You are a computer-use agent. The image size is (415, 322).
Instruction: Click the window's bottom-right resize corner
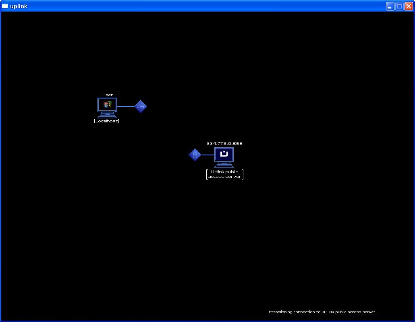(413, 320)
